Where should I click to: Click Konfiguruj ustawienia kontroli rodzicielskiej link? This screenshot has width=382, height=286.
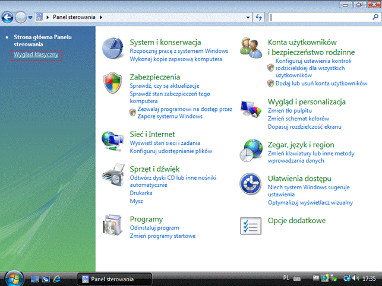pos(313,68)
